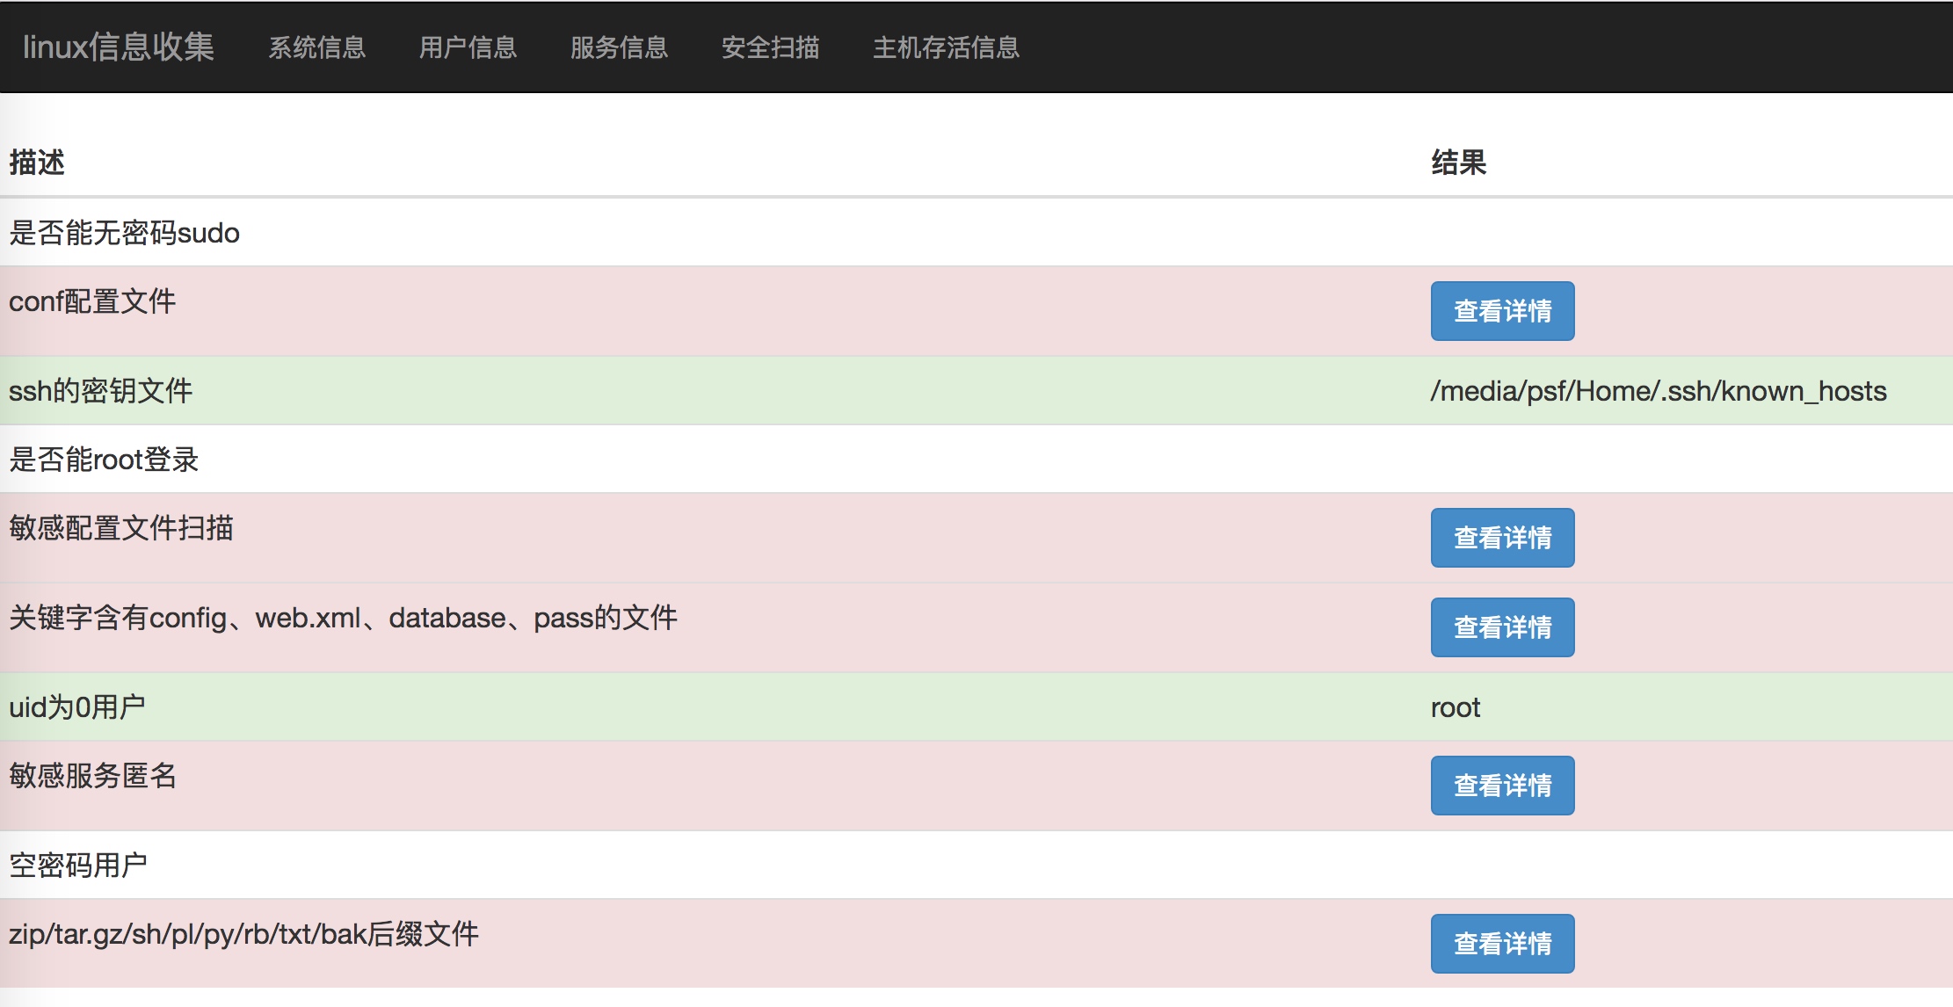
Task: Click the root result value
Action: [x=1455, y=707]
